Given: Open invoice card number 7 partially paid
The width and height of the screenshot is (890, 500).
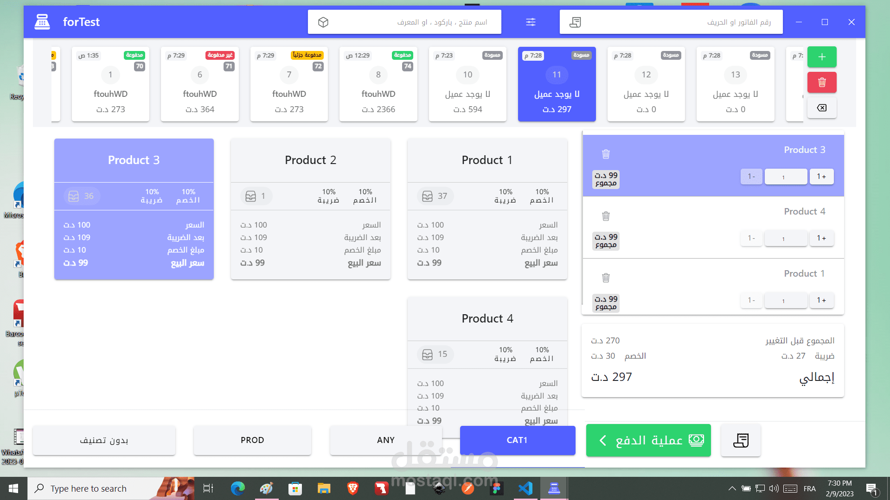Looking at the screenshot, I should [289, 84].
